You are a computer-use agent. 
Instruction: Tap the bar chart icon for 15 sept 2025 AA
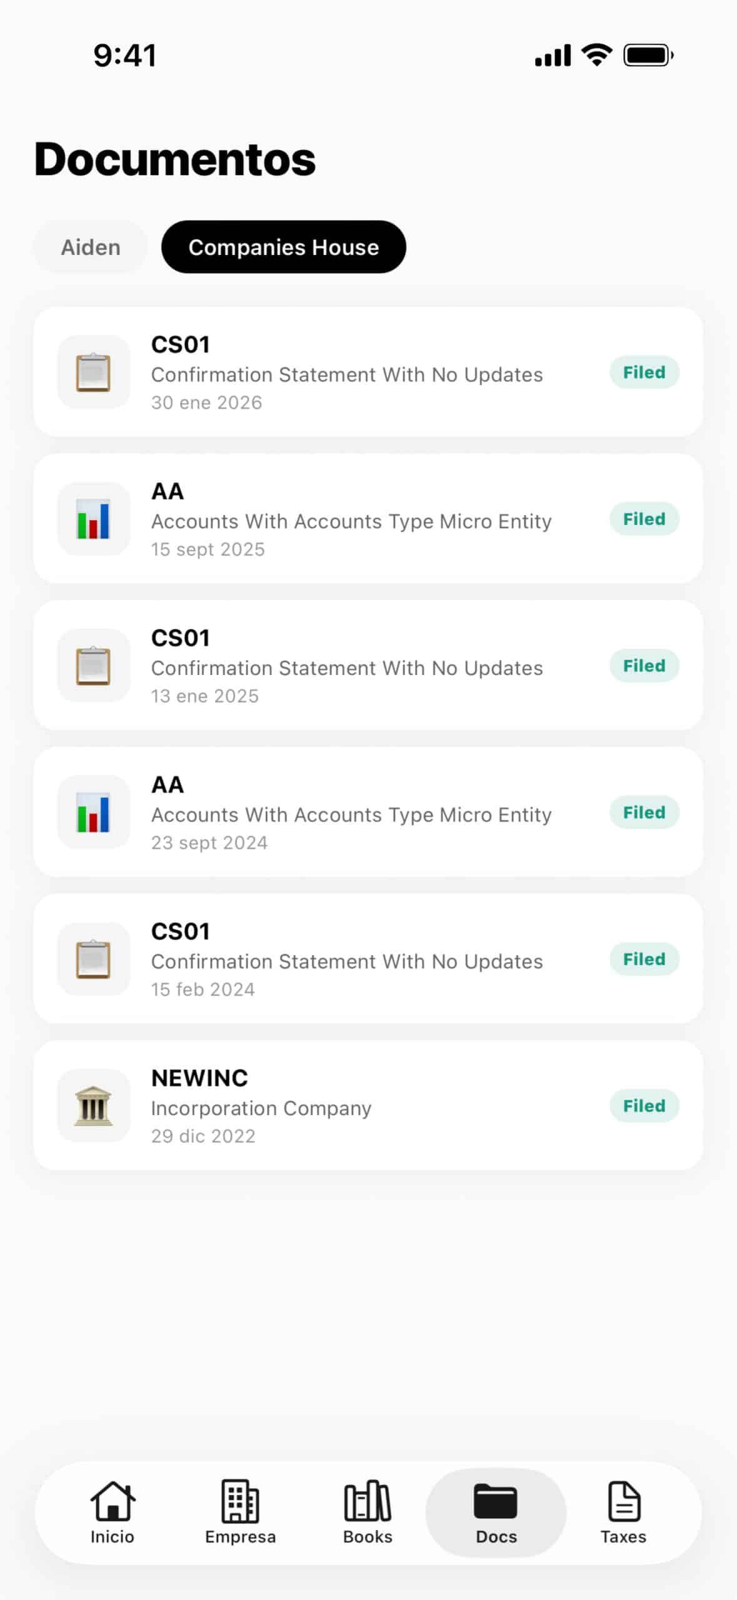(94, 519)
